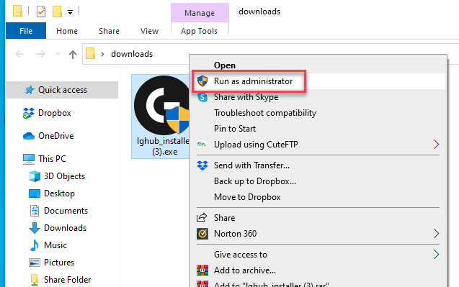
Task: Choose Troubleshoot compatibility
Action: [x=265, y=113]
